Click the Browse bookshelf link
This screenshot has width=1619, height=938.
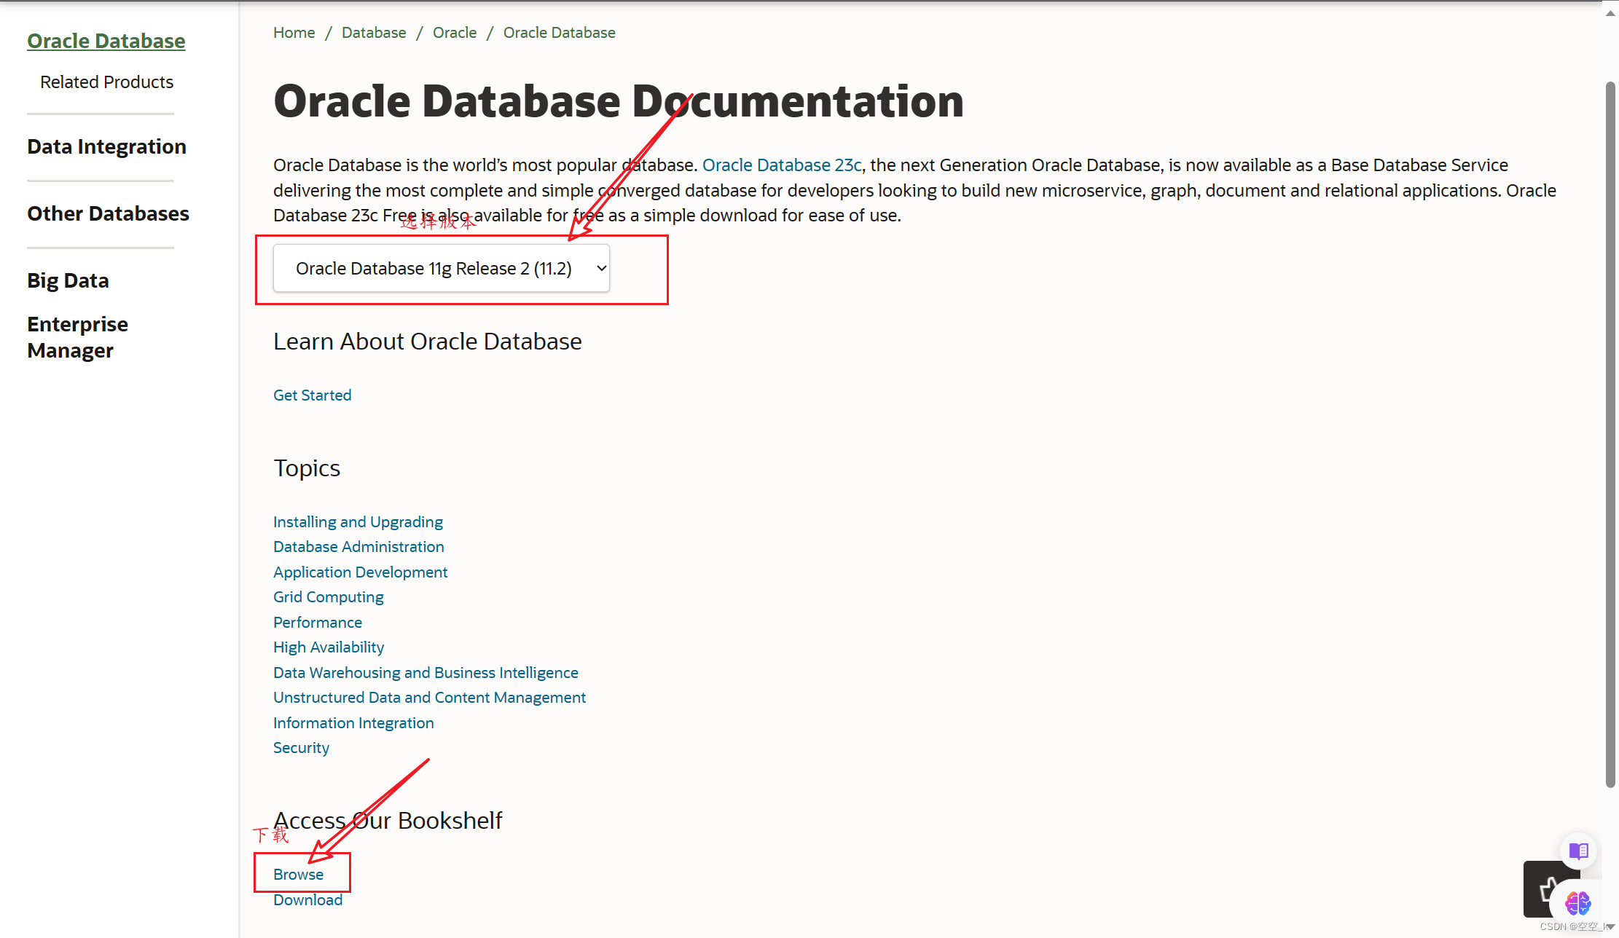pos(298,874)
